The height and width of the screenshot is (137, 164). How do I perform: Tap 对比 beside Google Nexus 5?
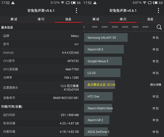click(x=156, y=61)
